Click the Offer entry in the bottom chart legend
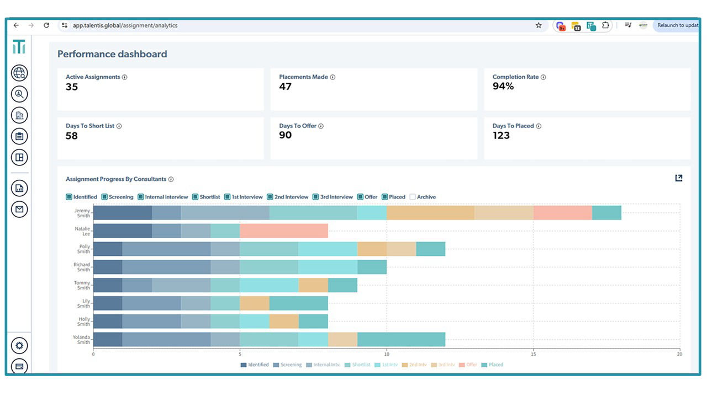Screen dimensions: 707x397 (x=468, y=365)
